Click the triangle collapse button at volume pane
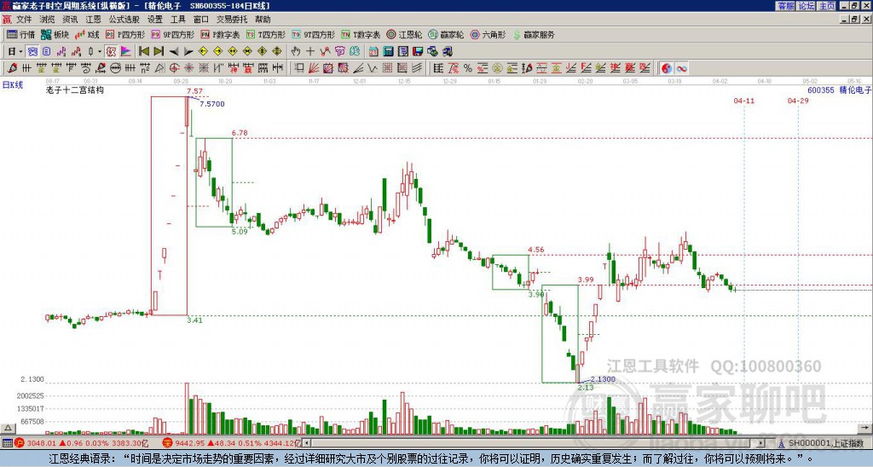 pos(7,428)
